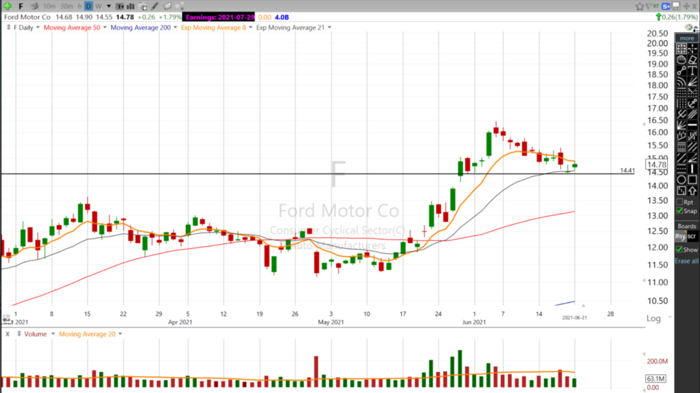The width and height of the screenshot is (700, 393).
Task: Open the trade ticket Tr icon
Action: (x=120, y=7)
